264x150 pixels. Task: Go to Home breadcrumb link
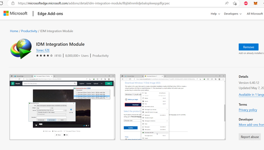(14, 31)
